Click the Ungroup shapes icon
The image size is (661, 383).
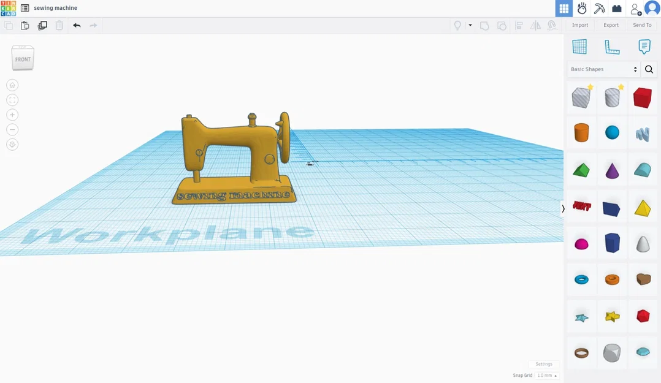coord(502,26)
